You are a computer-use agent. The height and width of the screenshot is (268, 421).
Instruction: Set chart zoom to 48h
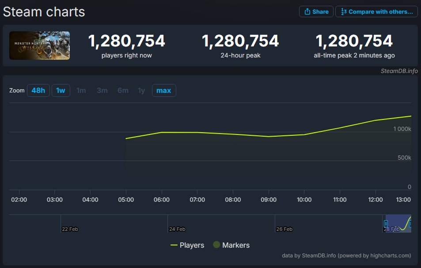point(38,90)
